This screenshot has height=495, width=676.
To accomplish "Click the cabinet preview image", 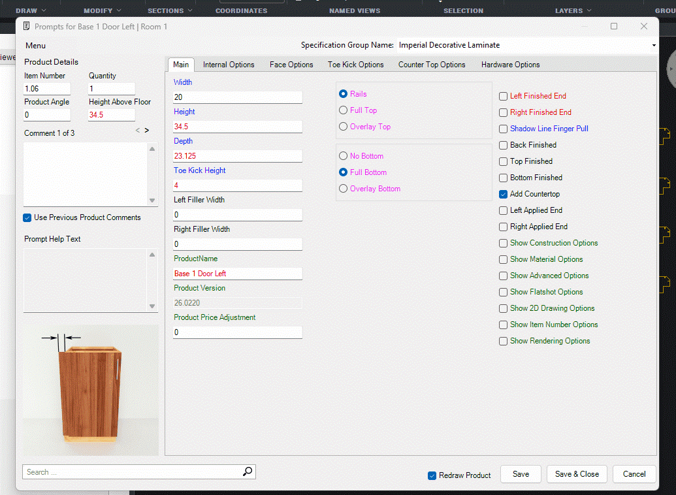I will 91,390.
